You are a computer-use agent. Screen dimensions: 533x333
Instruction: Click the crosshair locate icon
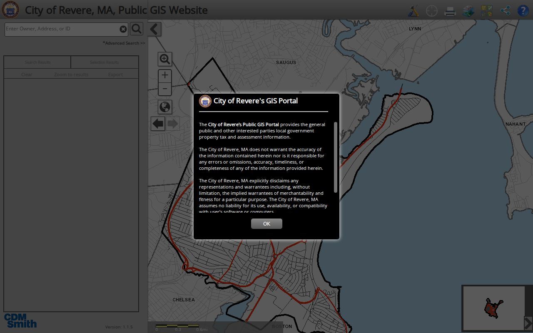[x=432, y=10]
